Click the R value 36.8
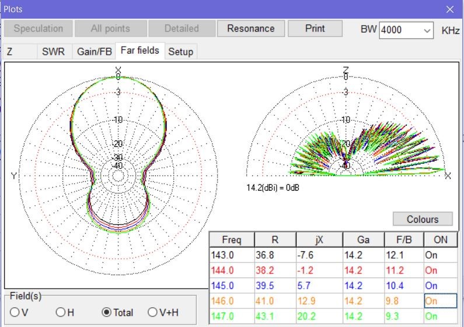 tap(275, 255)
